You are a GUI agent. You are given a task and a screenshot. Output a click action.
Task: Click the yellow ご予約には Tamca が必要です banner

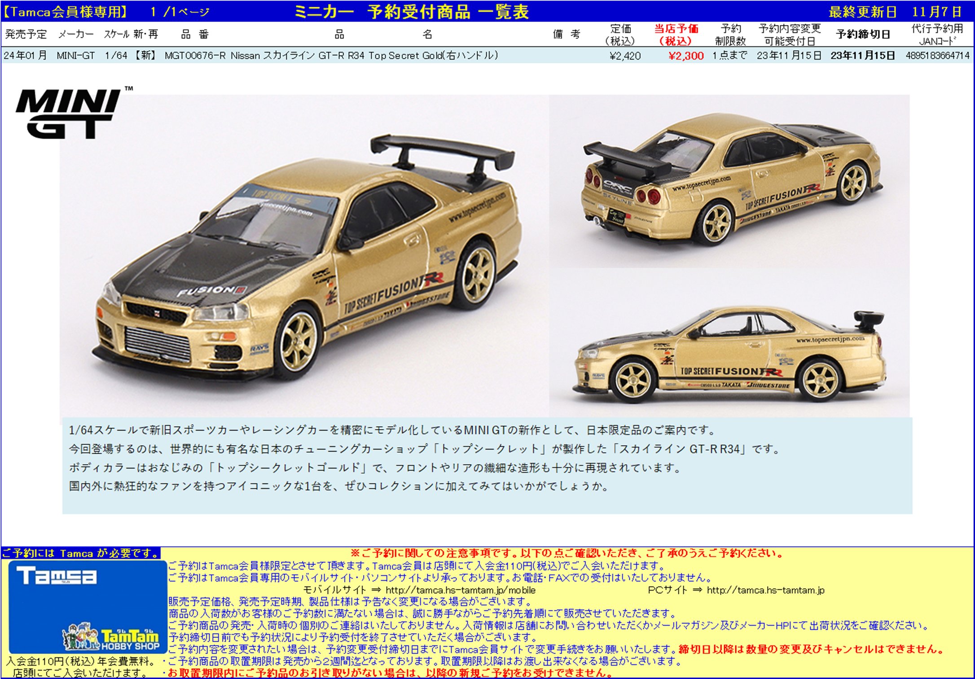[x=81, y=553]
